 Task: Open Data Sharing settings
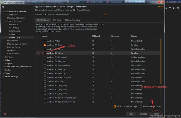(14, 31)
